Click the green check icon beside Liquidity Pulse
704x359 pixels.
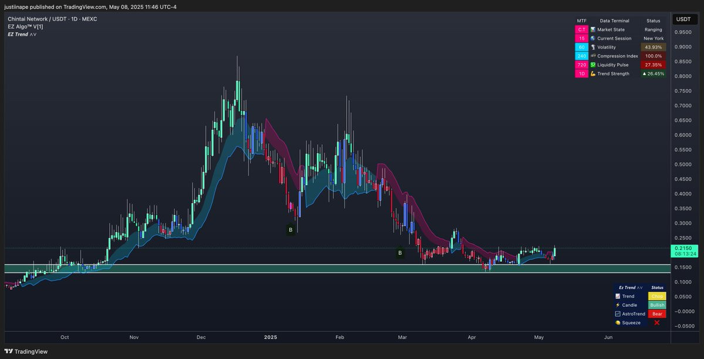tap(593, 64)
